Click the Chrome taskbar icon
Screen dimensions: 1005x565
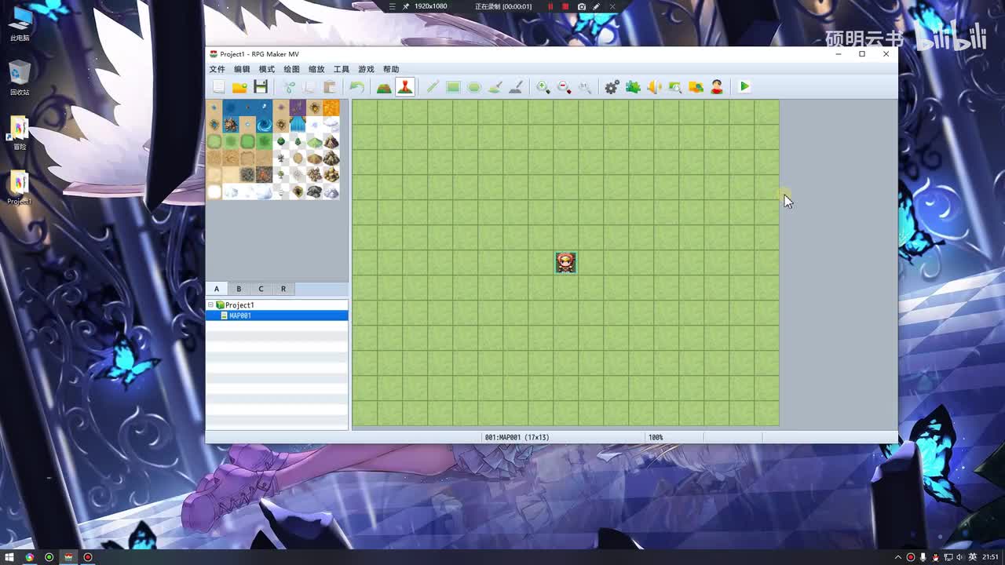click(x=29, y=557)
